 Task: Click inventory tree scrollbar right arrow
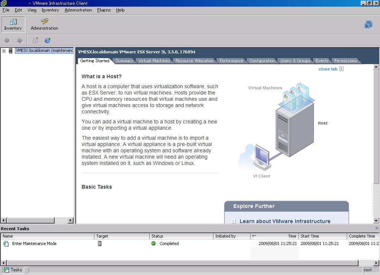[x=71, y=220]
